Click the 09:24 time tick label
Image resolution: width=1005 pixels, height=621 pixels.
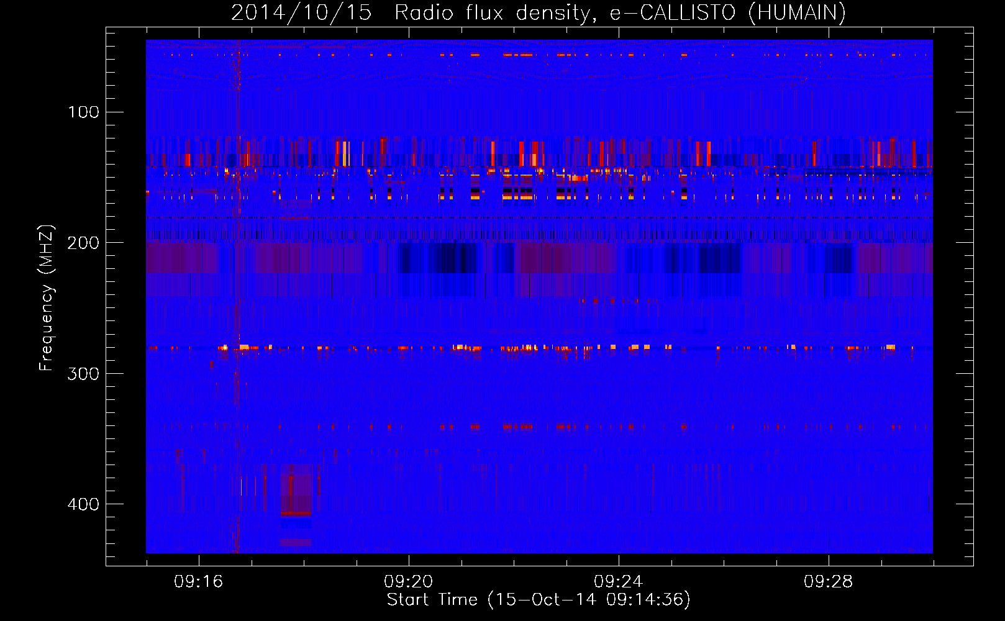pyautogui.click(x=619, y=582)
